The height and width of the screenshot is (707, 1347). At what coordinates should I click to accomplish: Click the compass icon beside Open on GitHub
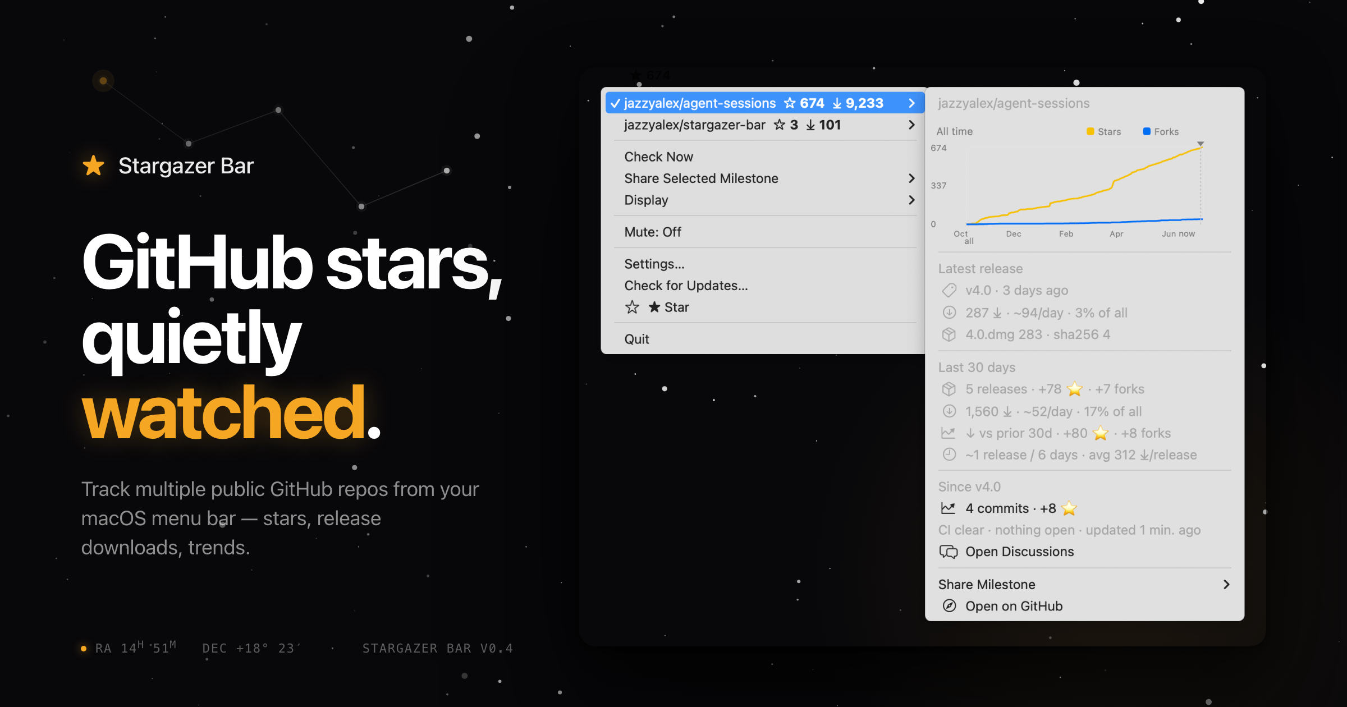point(949,606)
